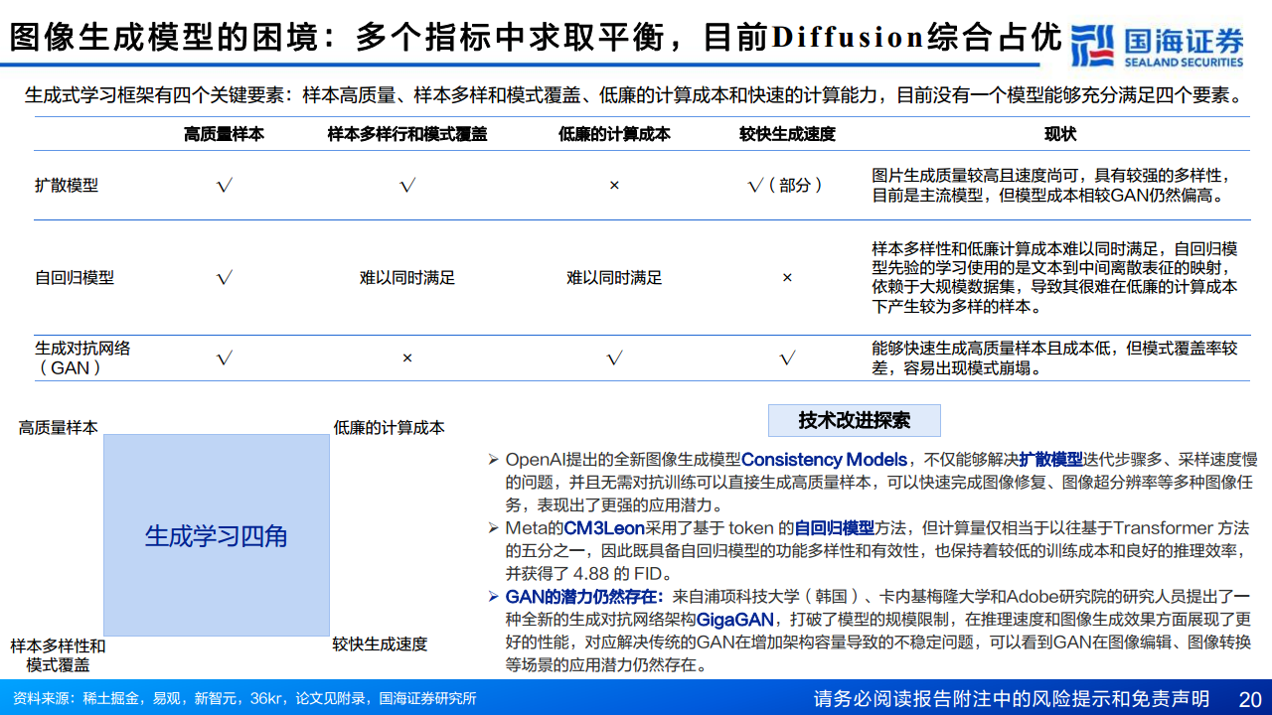Click the blue arrow bullet before GAN的潜力
Viewport: 1272px width, 715px height.
click(493, 597)
